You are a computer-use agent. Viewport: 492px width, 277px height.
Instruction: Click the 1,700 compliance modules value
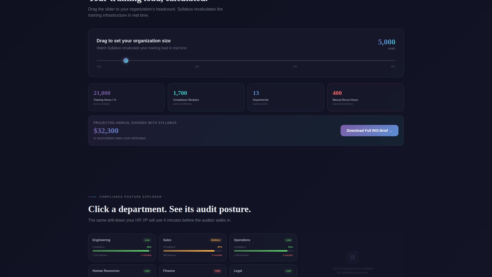tap(180, 93)
